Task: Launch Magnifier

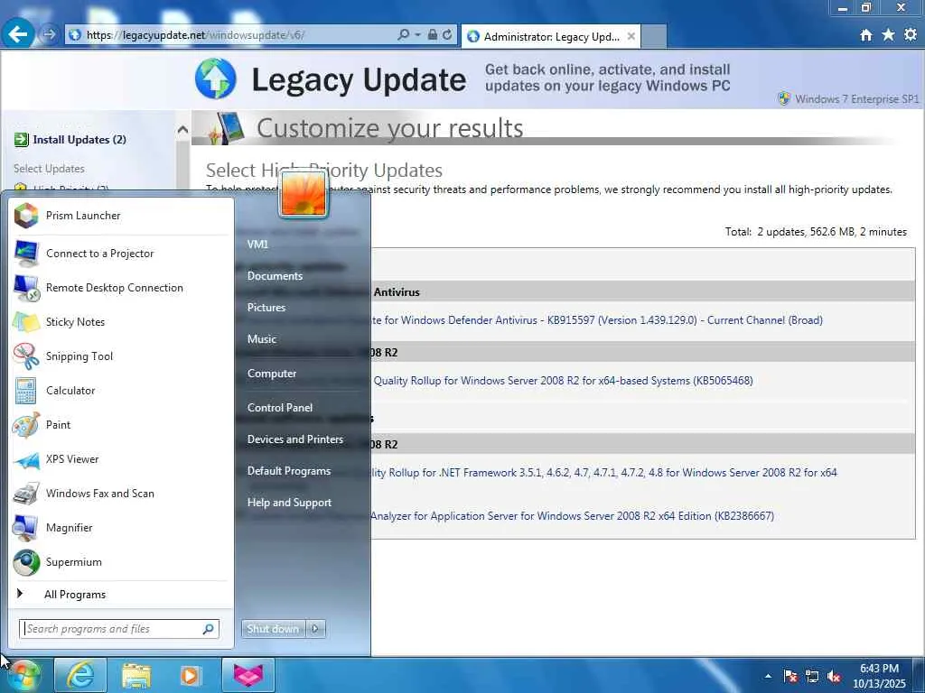Action: pyautogui.click(x=122, y=527)
